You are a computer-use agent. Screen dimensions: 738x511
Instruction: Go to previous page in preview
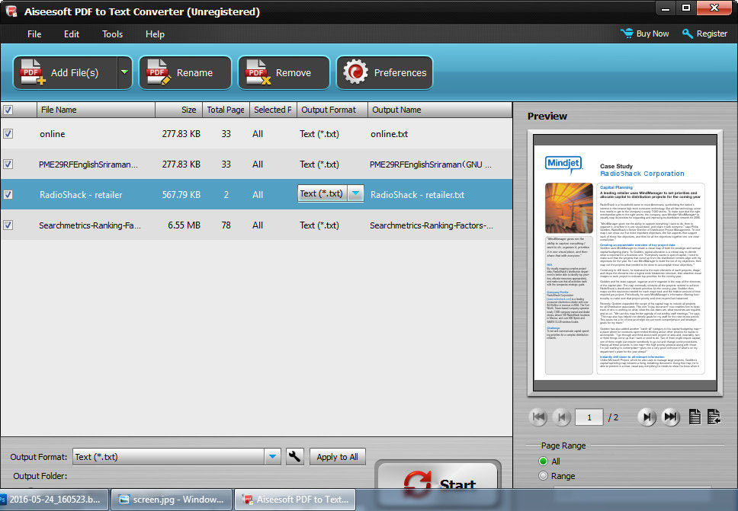[561, 417]
